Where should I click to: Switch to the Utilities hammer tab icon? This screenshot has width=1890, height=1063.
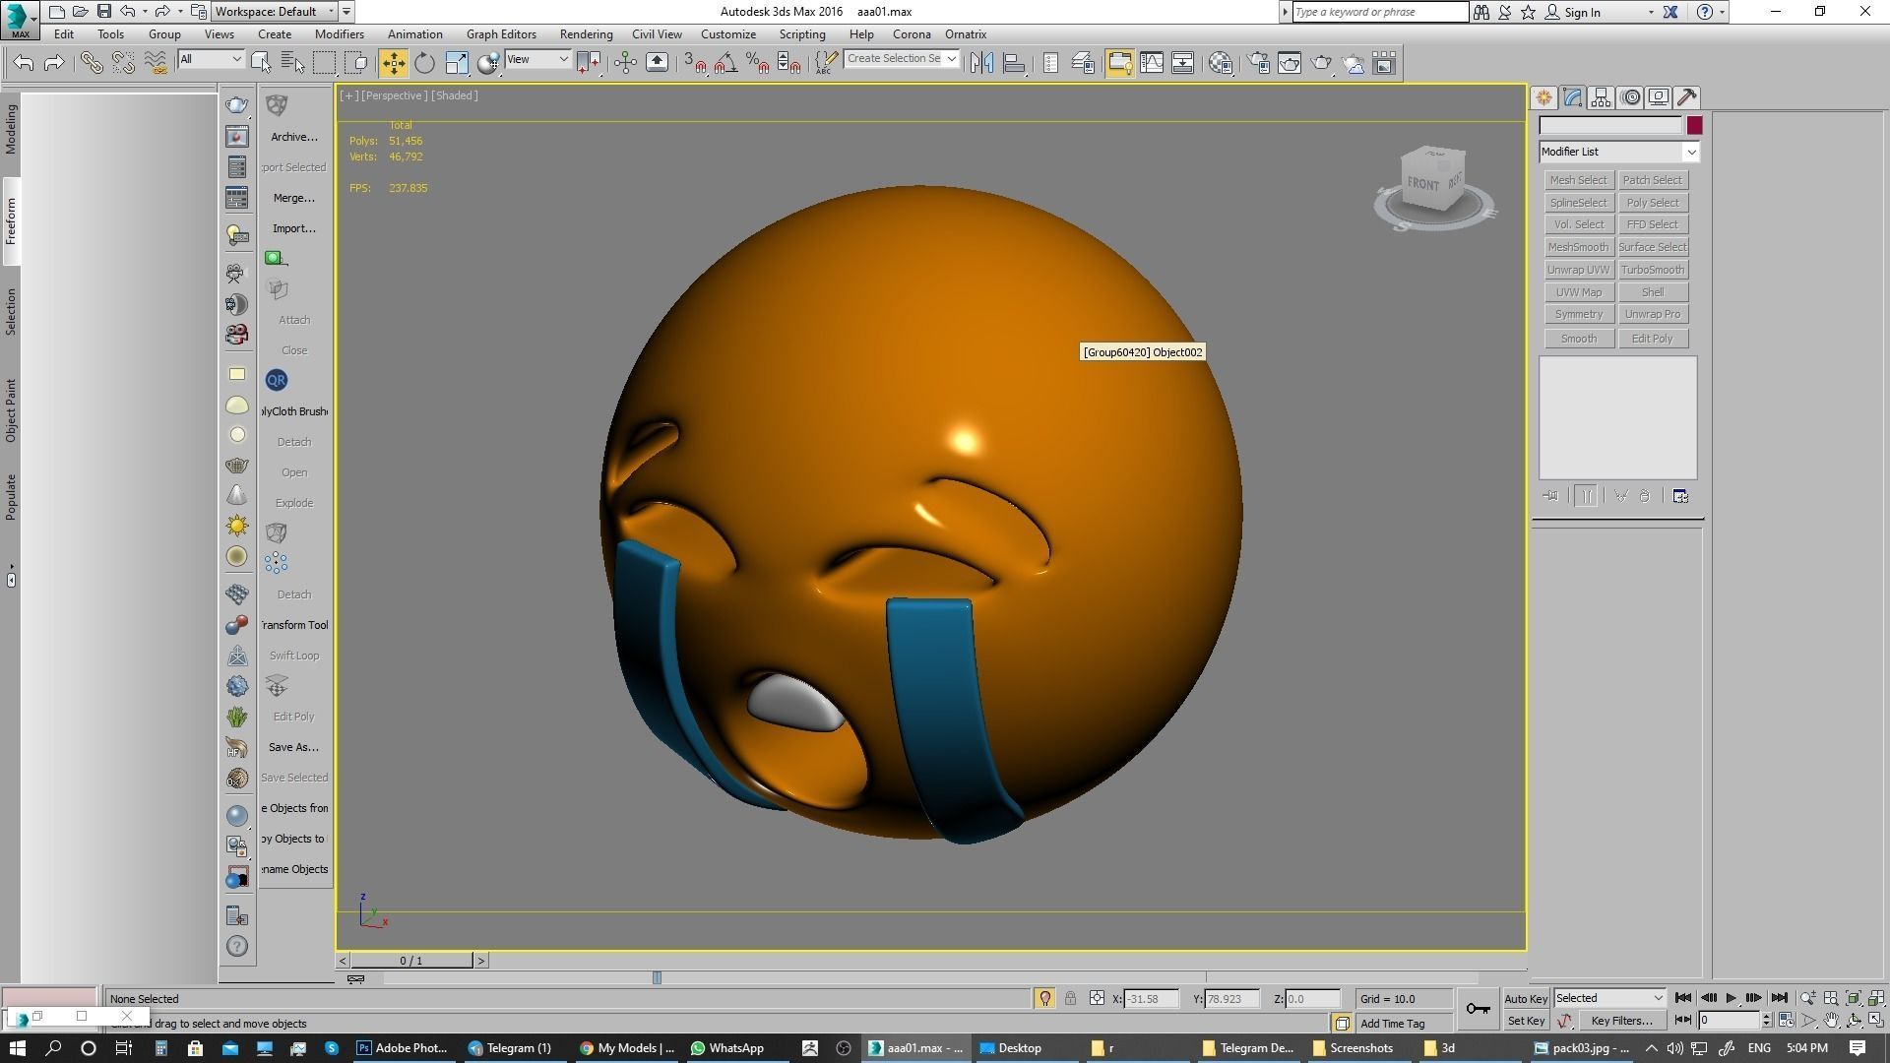tap(1687, 97)
